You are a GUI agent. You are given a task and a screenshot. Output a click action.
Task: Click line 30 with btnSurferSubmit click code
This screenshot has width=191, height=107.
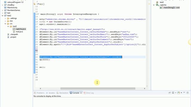click(x=81, y=57)
